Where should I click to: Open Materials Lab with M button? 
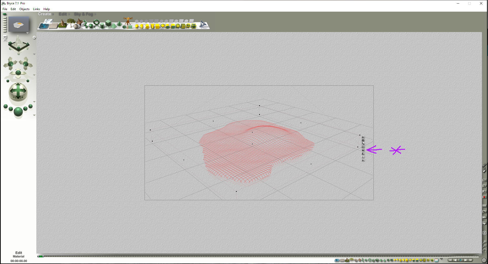pyautogui.click(x=363, y=150)
